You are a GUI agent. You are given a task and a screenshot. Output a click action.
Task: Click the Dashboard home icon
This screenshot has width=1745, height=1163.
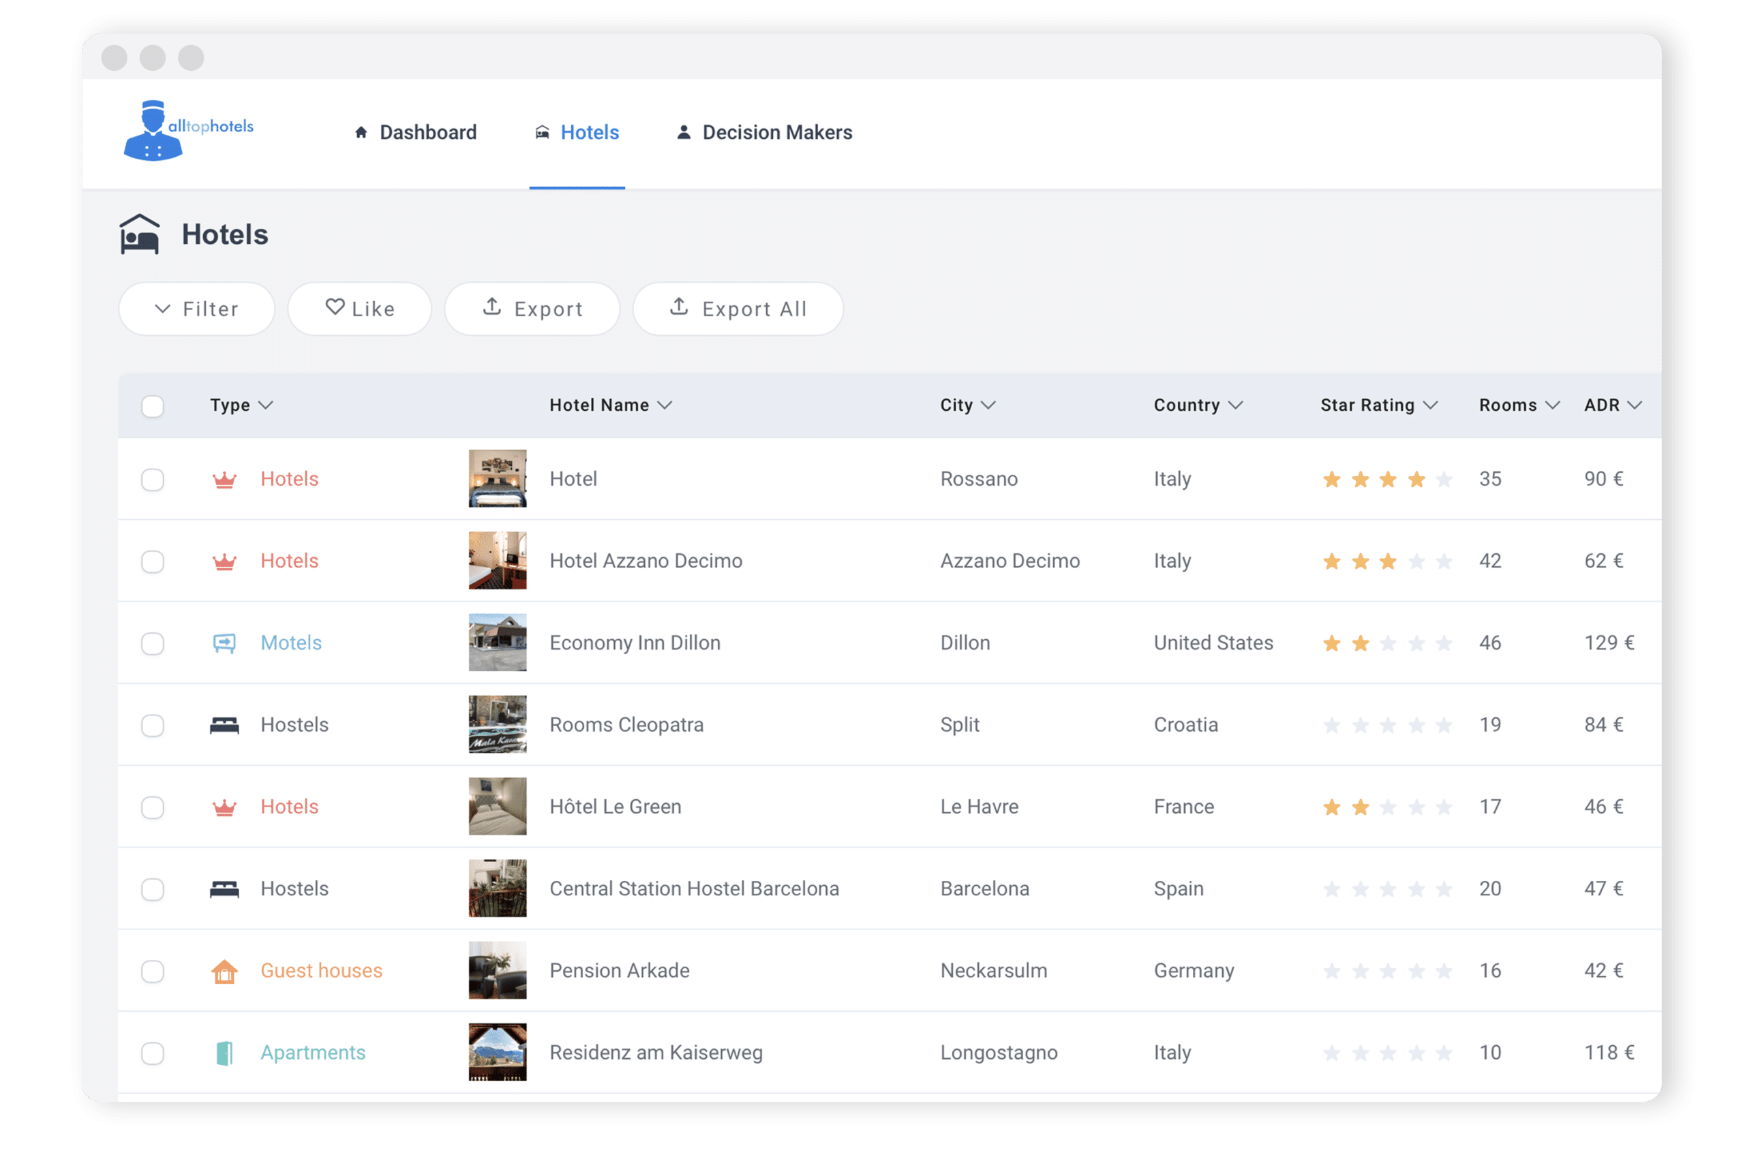point(361,132)
